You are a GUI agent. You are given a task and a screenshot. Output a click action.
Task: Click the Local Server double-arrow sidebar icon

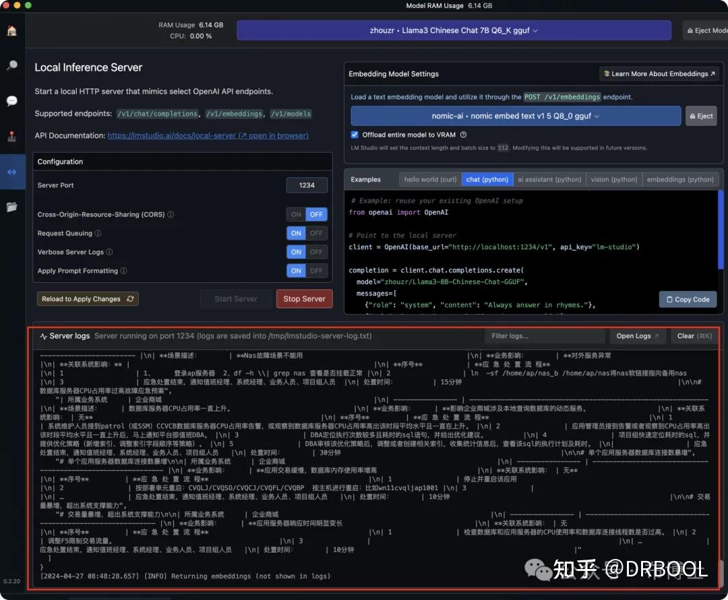click(12, 171)
